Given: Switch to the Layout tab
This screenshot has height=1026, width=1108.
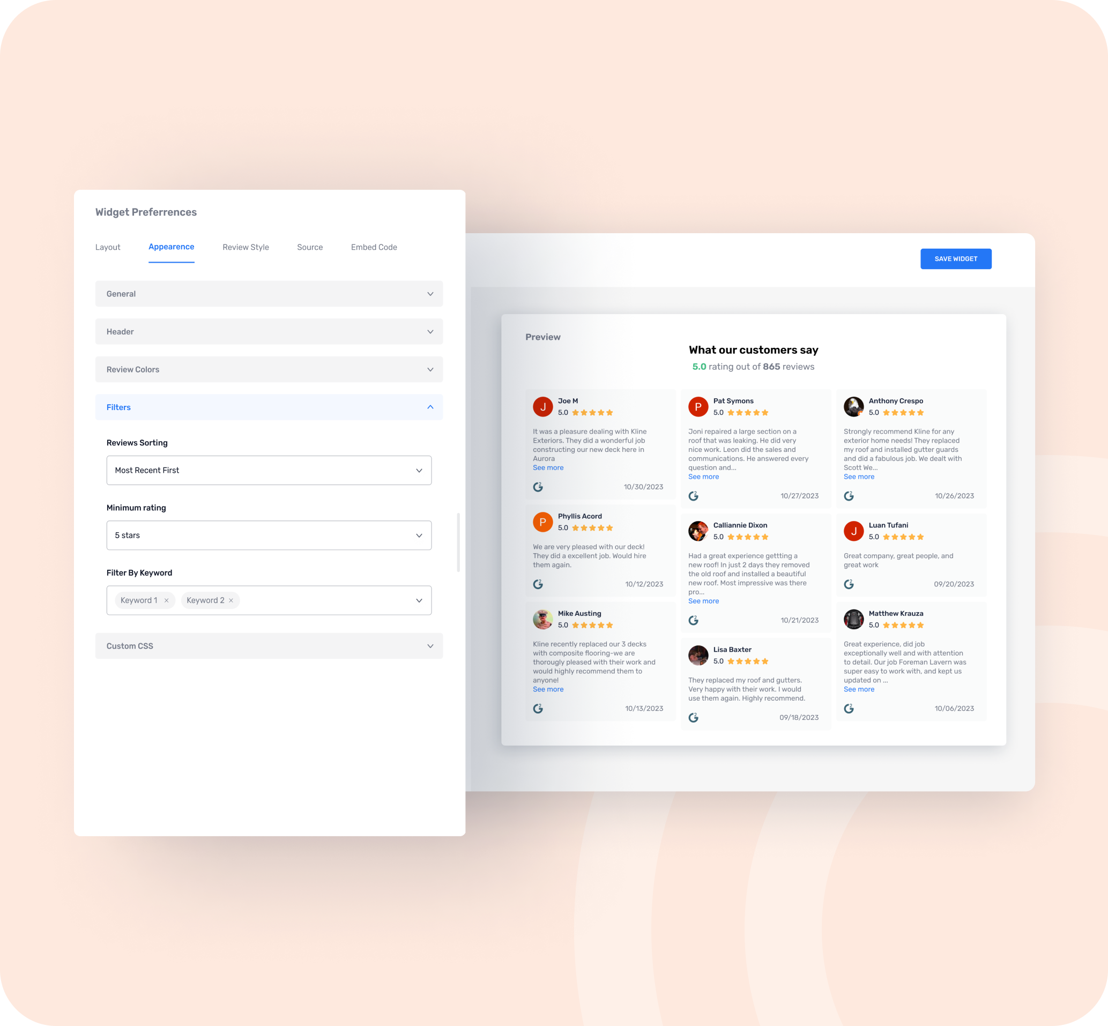Looking at the screenshot, I should tap(107, 247).
